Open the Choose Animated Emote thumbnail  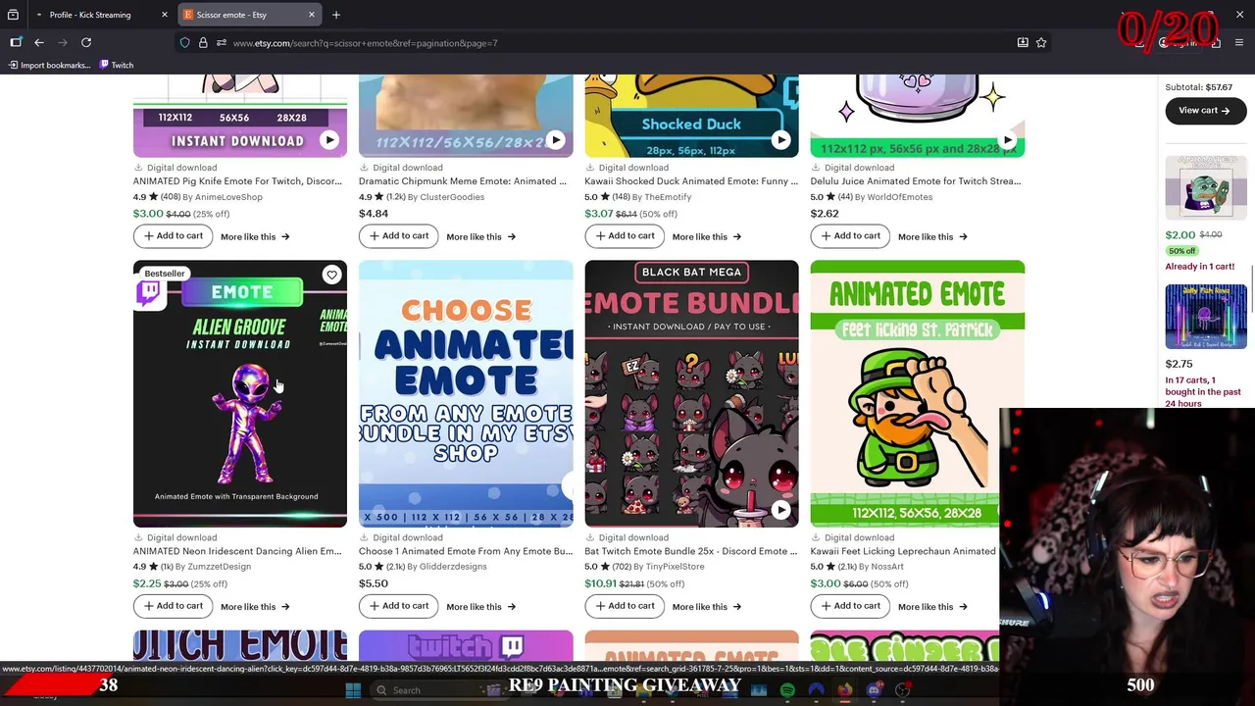(x=466, y=394)
